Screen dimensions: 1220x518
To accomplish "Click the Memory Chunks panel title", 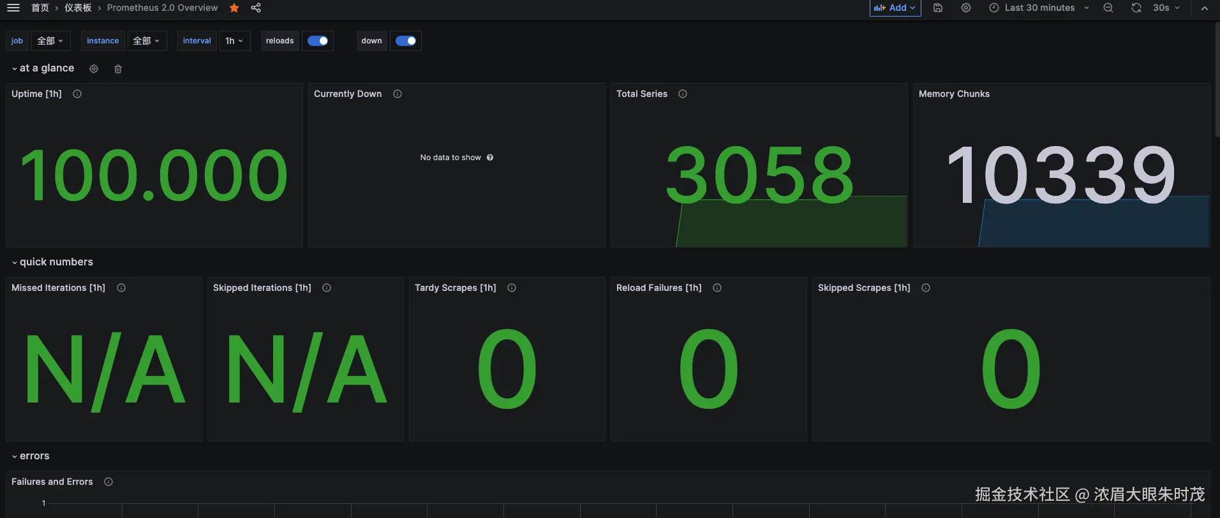I will 954,94.
